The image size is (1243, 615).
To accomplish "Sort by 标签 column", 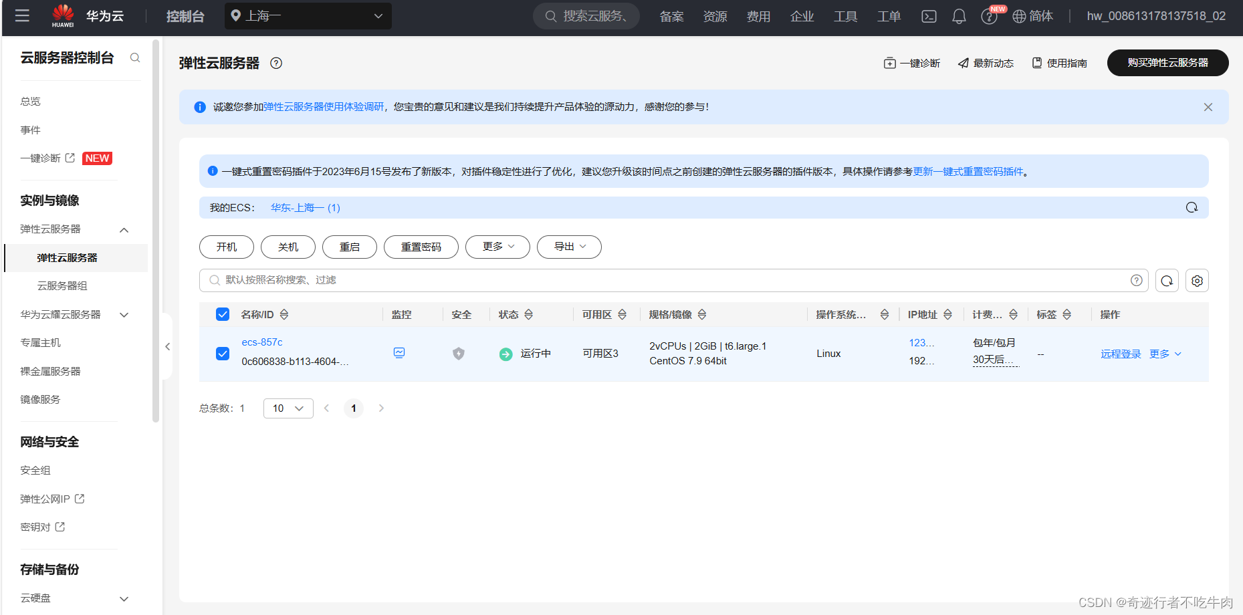I will (1066, 314).
